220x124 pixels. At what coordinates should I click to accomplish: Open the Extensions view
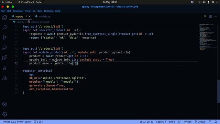(4, 58)
